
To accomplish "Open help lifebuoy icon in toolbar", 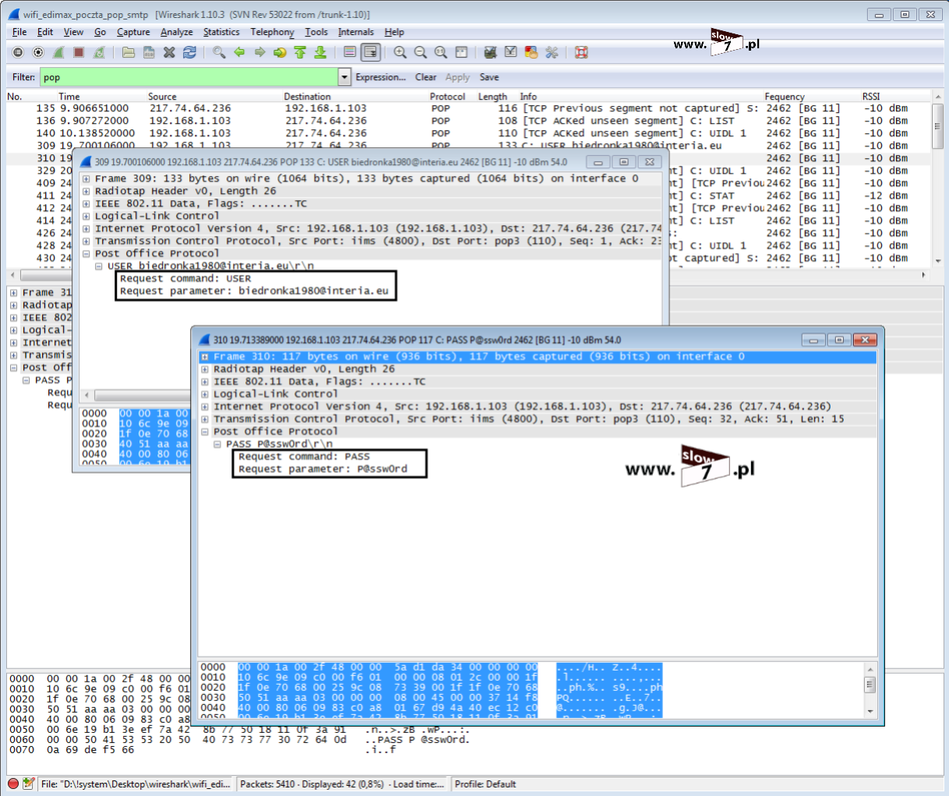I will [x=580, y=52].
